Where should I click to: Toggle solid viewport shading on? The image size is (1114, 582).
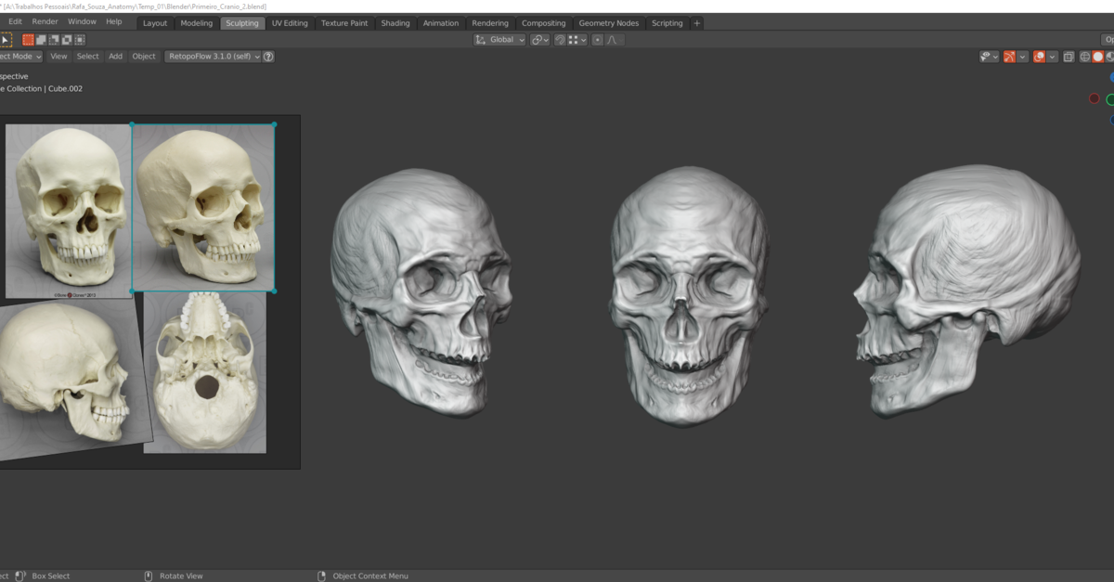click(1098, 57)
